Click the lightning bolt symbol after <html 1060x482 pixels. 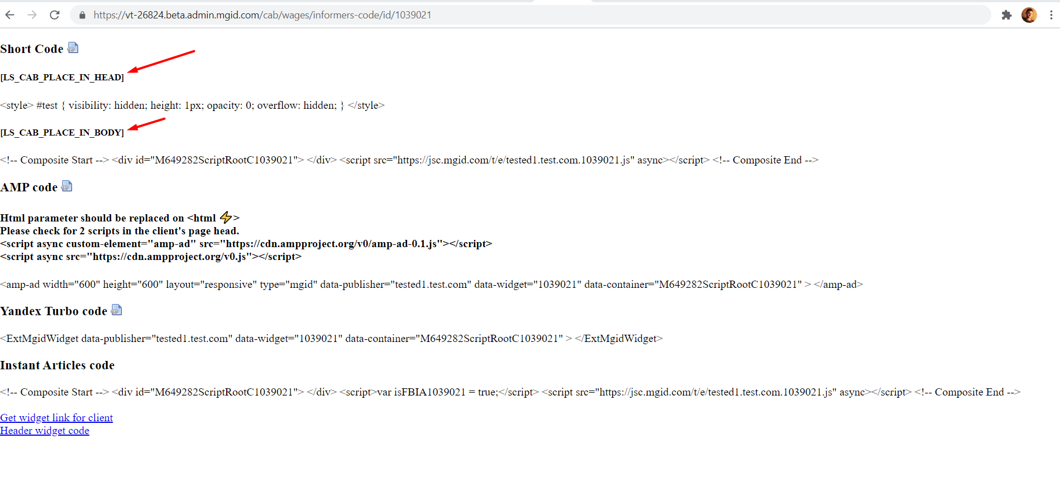[226, 218]
